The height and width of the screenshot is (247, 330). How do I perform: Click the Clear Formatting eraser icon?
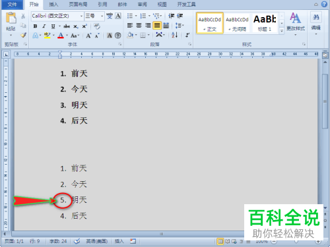click(97, 26)
